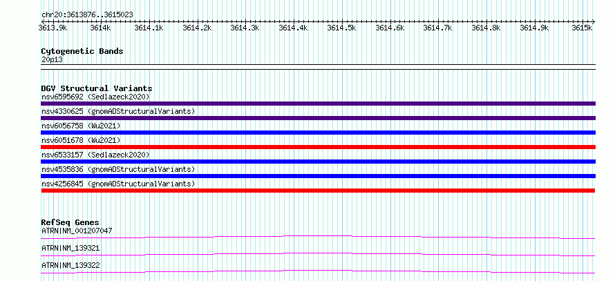The height and width of the screenshot is (281, 615).
Task: Click the 3613.9k ruler tick label
Action: click(53, 28)
